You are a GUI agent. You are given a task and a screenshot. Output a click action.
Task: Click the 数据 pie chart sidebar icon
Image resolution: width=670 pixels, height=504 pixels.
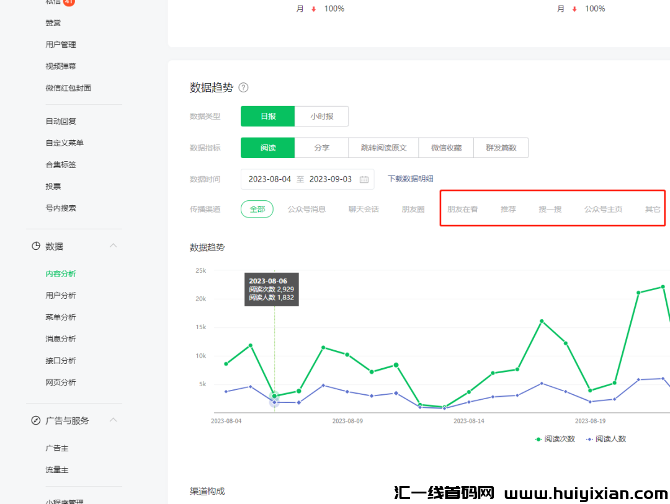pos(36,246)
